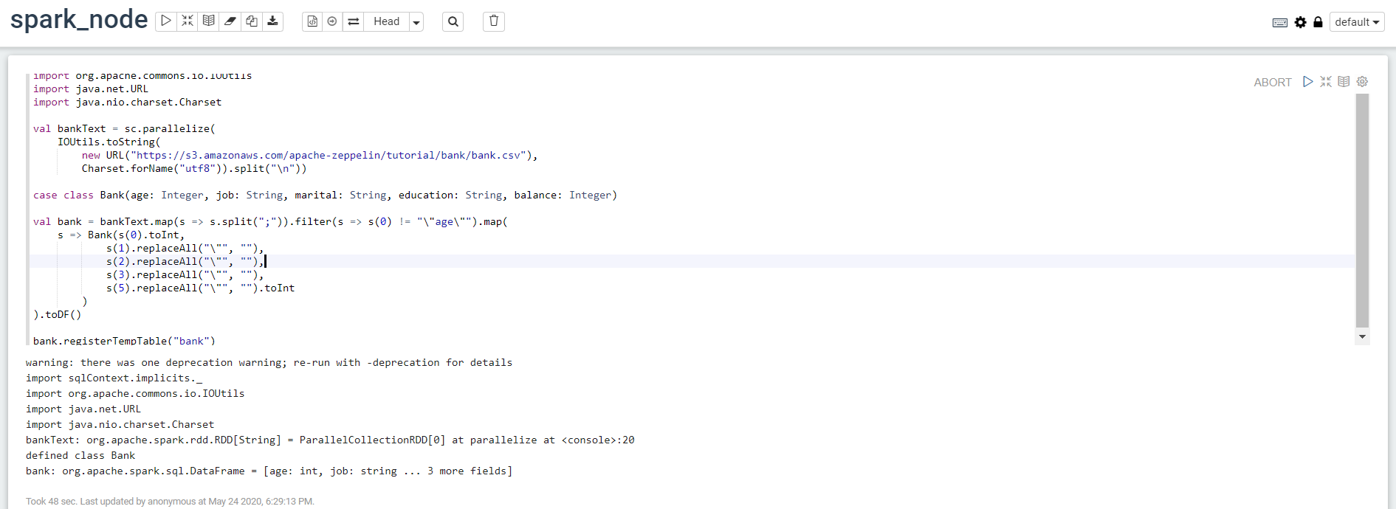Click the '.toDF()' code line

pyautogui.click(x=57, y=315)
